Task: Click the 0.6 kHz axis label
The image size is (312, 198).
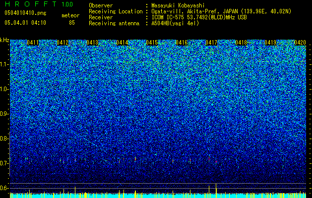Action: click(4, 188)
